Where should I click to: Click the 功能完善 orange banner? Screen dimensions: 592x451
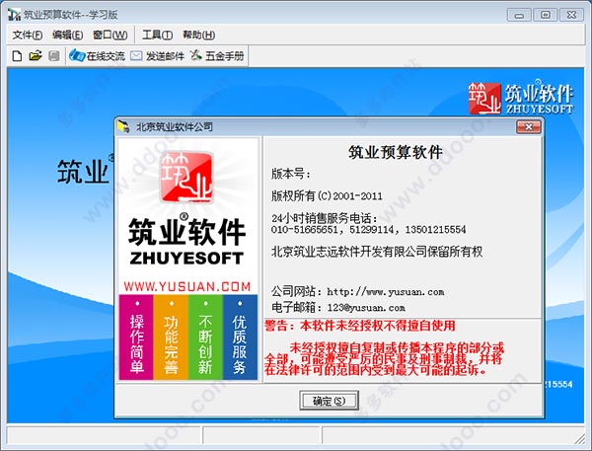tap(171, 338)
